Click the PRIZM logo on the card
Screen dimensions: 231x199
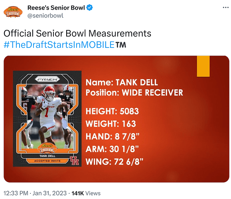[x=47, y=79]
